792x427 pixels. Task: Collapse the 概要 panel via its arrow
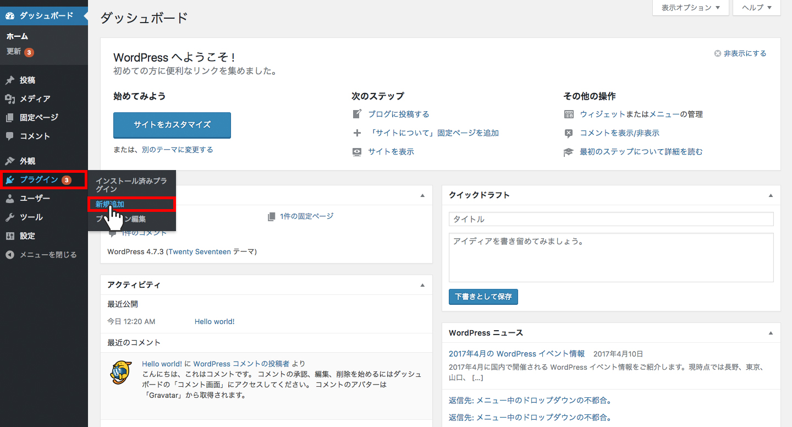(422, 195)
